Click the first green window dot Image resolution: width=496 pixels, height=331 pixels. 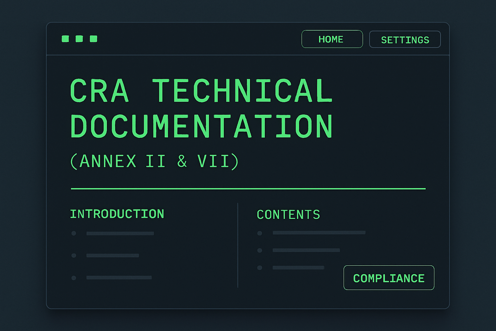66,39
